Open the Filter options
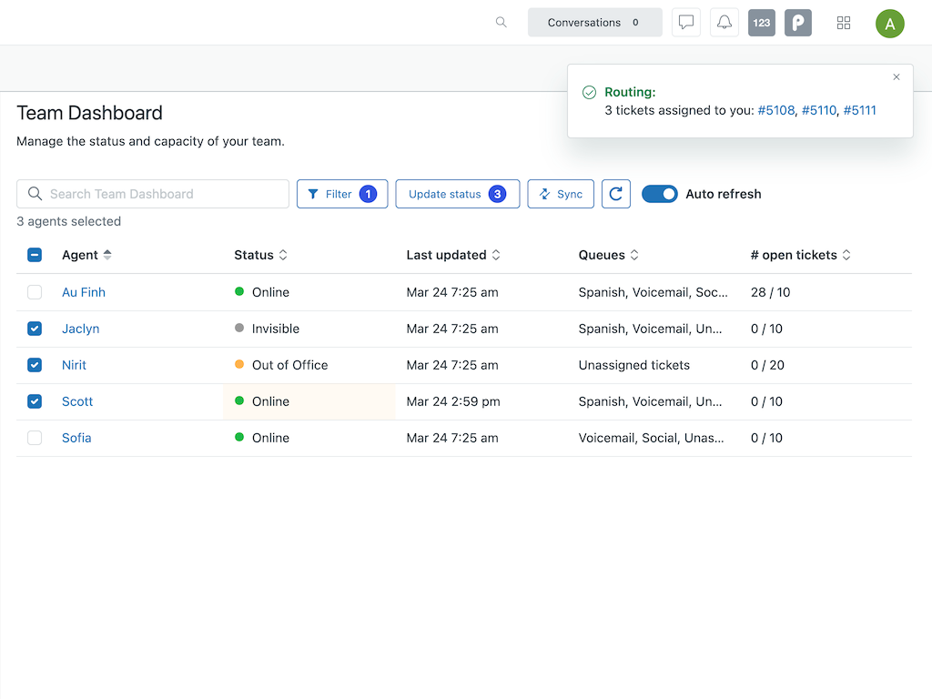This screenshot has height=699, width=932. tap(341, 194)
